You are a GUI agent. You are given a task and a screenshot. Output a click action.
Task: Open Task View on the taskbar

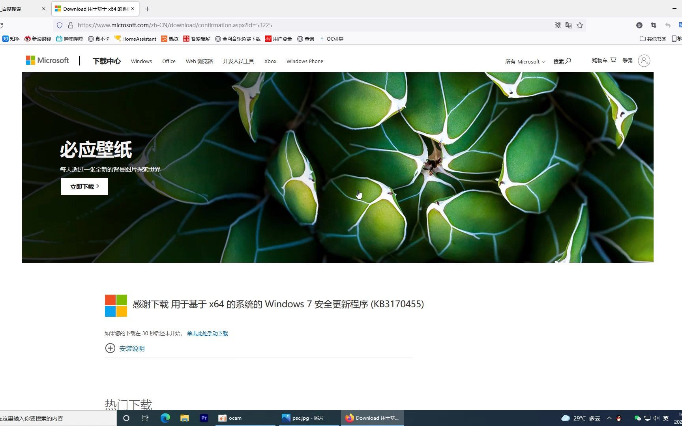point(145,418)
